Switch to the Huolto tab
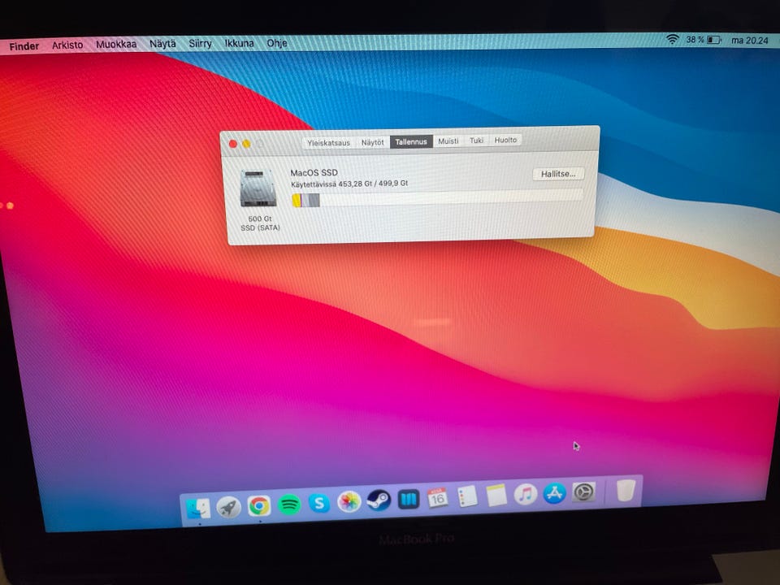 tap(505, 141)
